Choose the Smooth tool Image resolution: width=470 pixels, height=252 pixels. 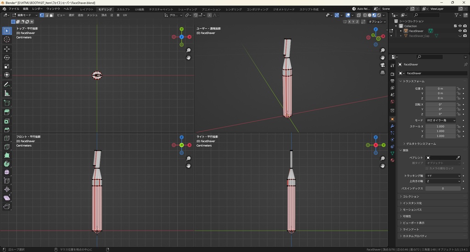pyautogui.click(x=7, y=172)
